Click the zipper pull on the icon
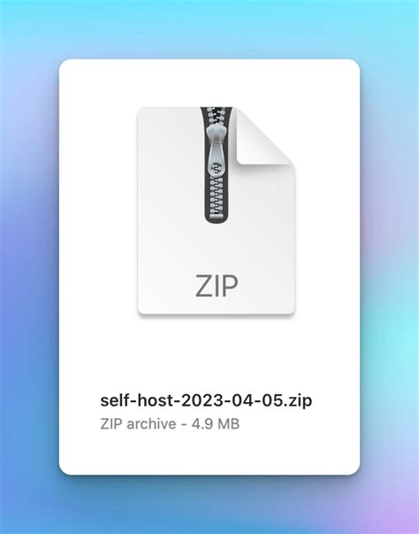 pos(216,151)
